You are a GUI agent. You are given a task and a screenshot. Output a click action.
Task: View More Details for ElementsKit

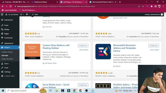(155, 50)
